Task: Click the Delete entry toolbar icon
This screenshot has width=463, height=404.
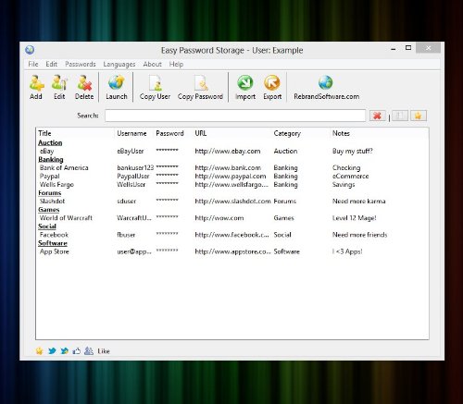Action: pyautogui.click(x=84, y=83)
